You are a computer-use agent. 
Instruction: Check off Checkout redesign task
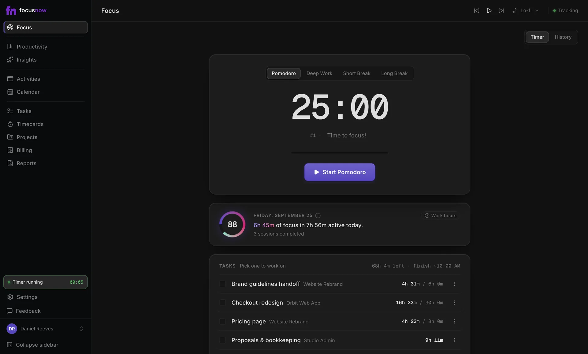[223, 303]
